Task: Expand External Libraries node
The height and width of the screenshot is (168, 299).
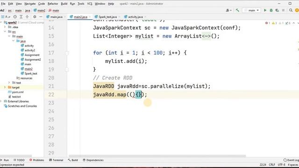Action: click(1, 101)
